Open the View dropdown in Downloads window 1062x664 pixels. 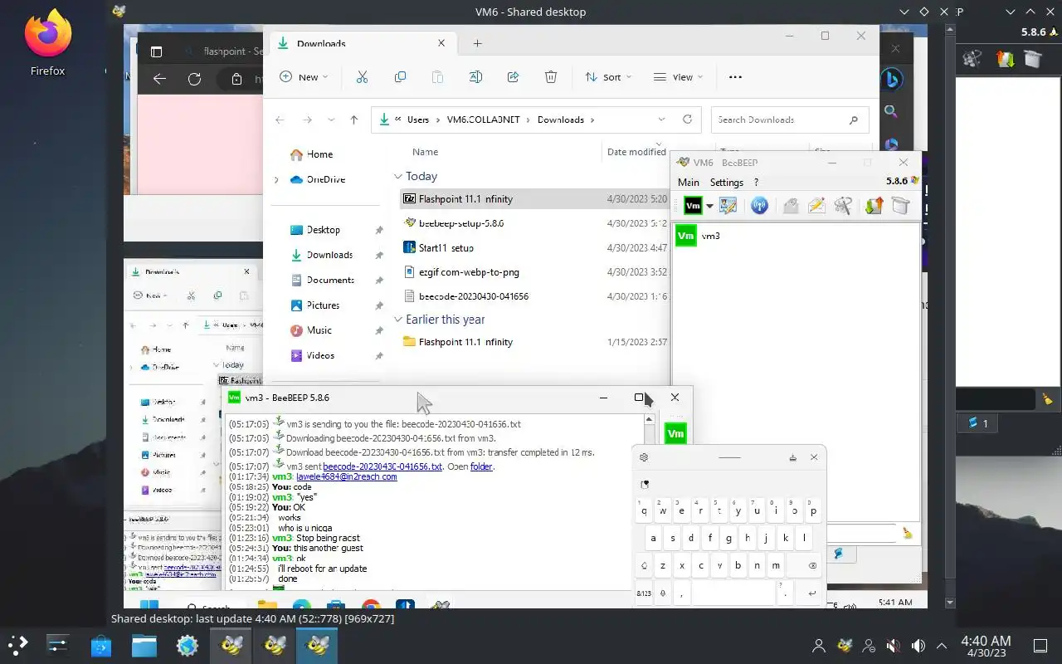(x=677, y=76)
